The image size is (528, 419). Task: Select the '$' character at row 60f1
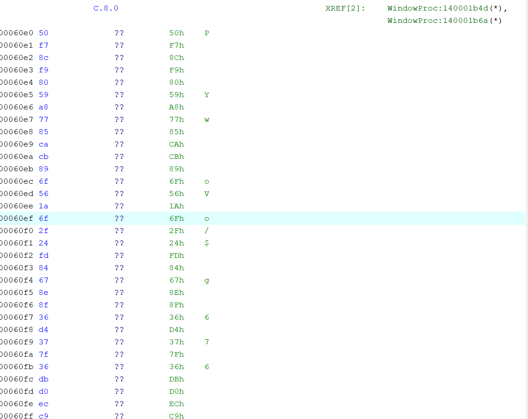coord(207,243)
